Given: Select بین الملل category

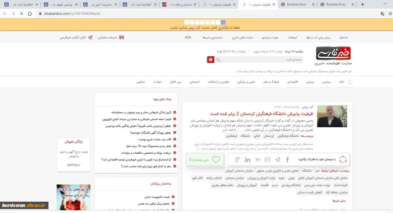Looking at the screenshot, I should [176, 82].
